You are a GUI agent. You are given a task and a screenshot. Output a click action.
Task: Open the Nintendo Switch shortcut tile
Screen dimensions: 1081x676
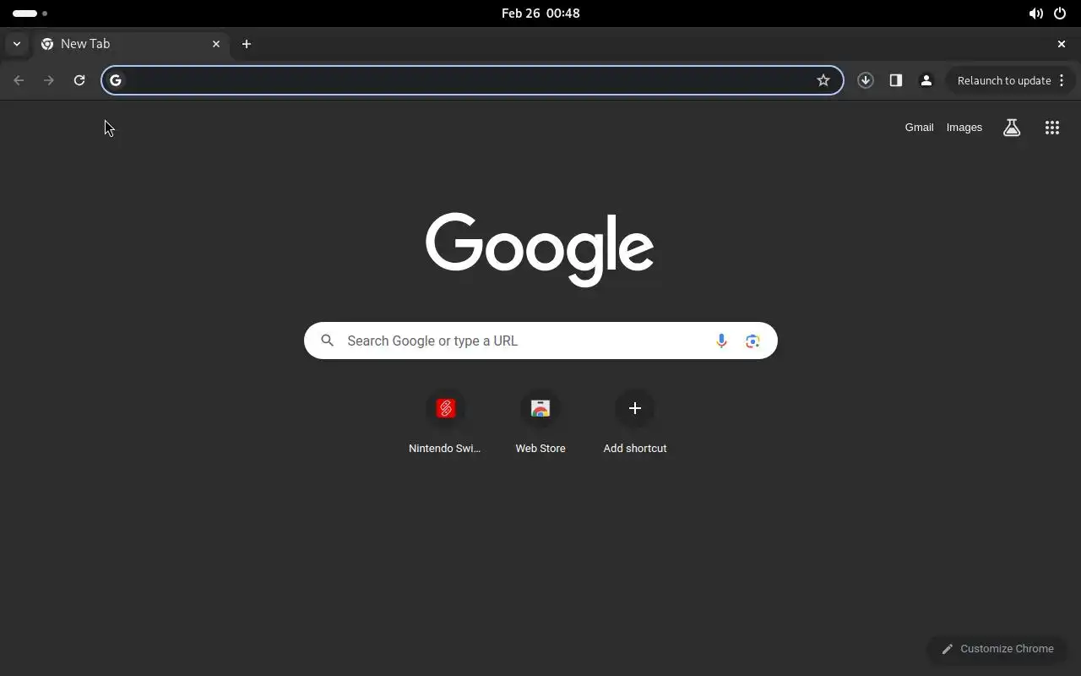(x=445, y=423)
